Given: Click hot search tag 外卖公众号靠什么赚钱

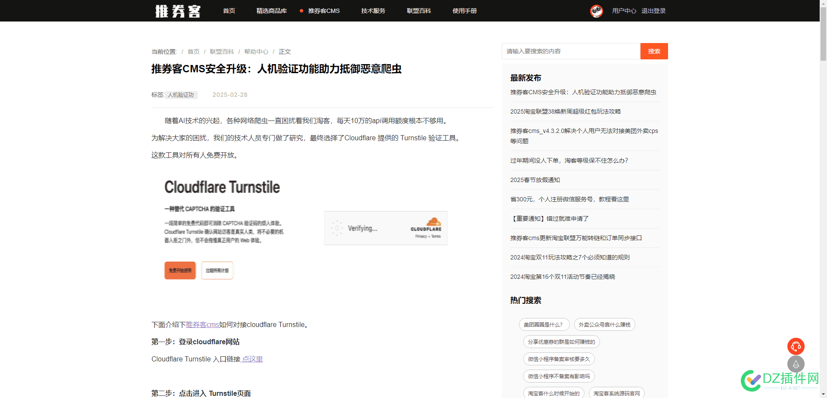Looking at the screenshot, I should pyautogui.click(x=604, y=325).
